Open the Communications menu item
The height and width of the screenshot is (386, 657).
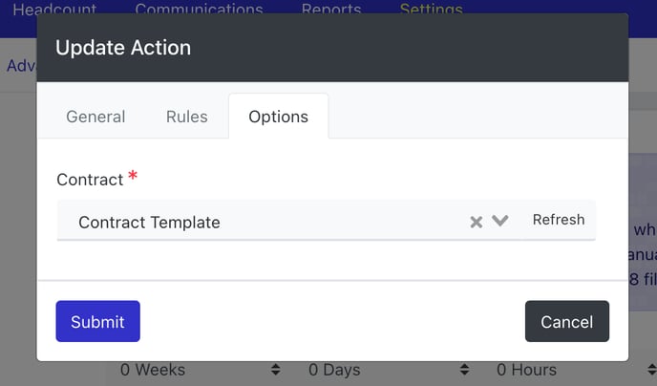tap(199, 10)
